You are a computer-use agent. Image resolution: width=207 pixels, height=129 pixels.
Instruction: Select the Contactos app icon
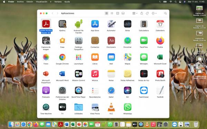click(x=95, y=41)
